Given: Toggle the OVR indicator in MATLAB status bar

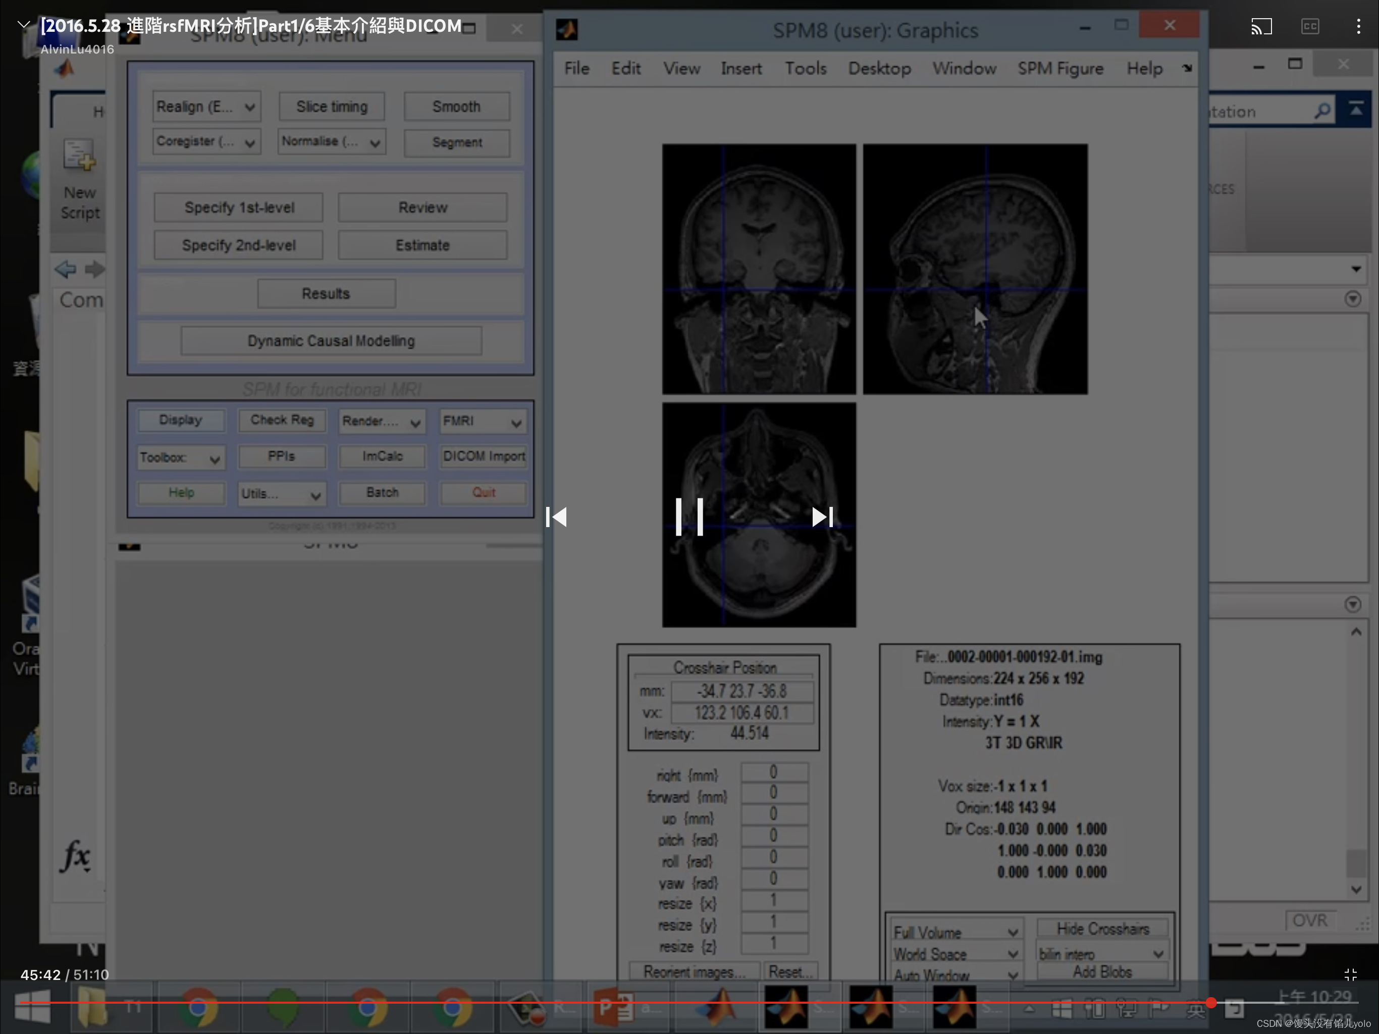Looking at the screenshot, I should [1310, 920].
